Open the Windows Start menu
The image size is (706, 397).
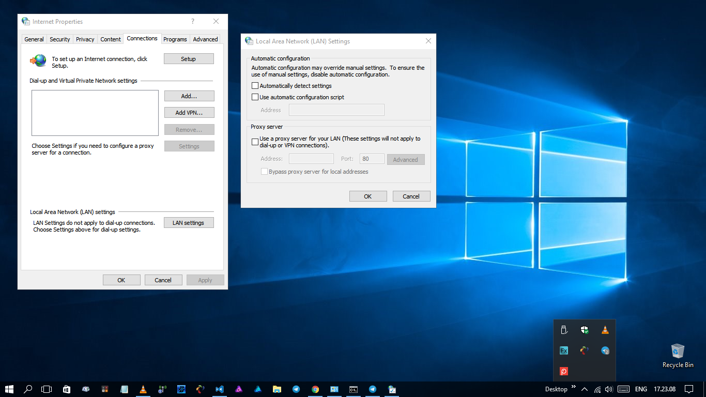click(x=9, y=389)
